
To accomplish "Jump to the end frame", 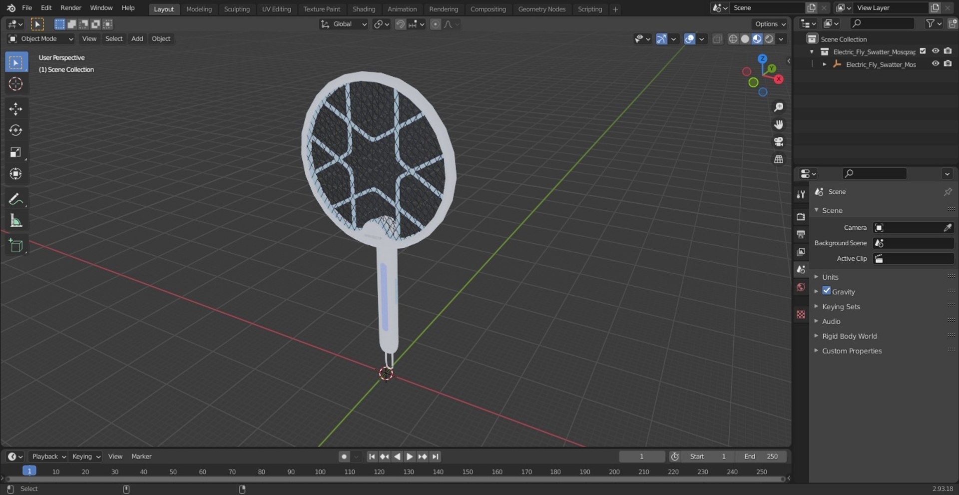I will pyautogui.click(x=436, y=457).
